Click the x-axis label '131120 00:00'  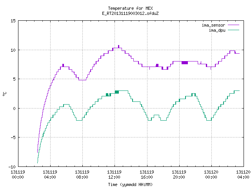(x=211, y=175)
